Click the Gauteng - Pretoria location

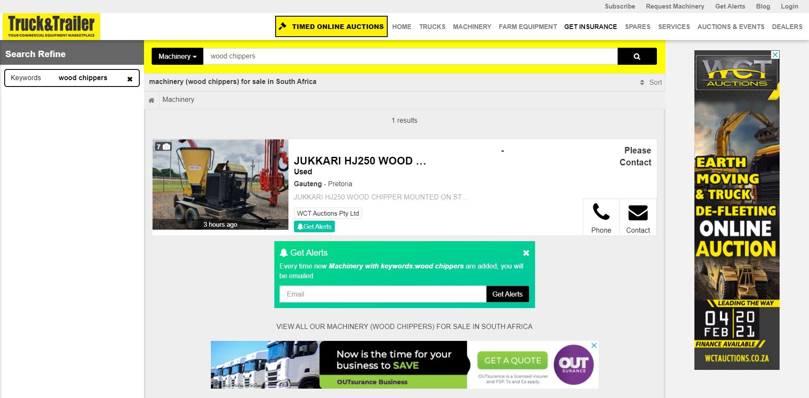coord(323,184)
